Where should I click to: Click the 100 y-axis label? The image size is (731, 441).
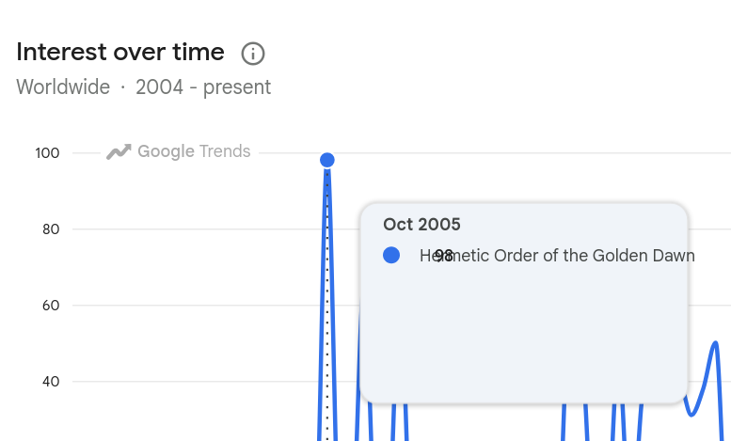(x=47, y=153)
